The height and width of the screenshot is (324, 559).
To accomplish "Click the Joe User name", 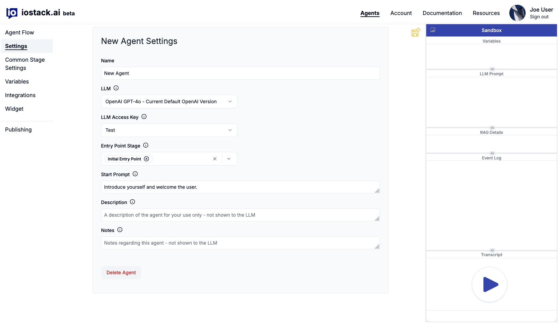I will click(x=542, y=10).
